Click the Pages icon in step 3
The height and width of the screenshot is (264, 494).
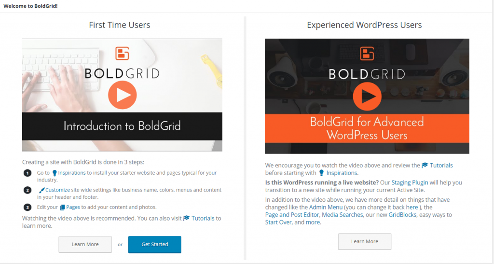(62, 208)
